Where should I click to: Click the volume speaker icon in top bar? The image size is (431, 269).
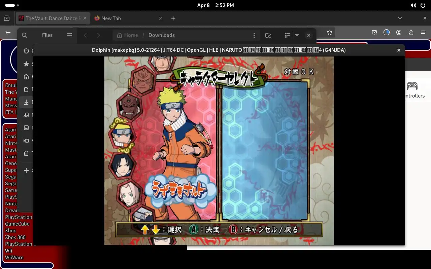pos(413,5)
